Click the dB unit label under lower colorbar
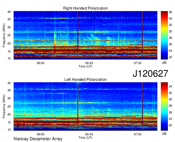The image size is (175, 142). click(164, 134)
